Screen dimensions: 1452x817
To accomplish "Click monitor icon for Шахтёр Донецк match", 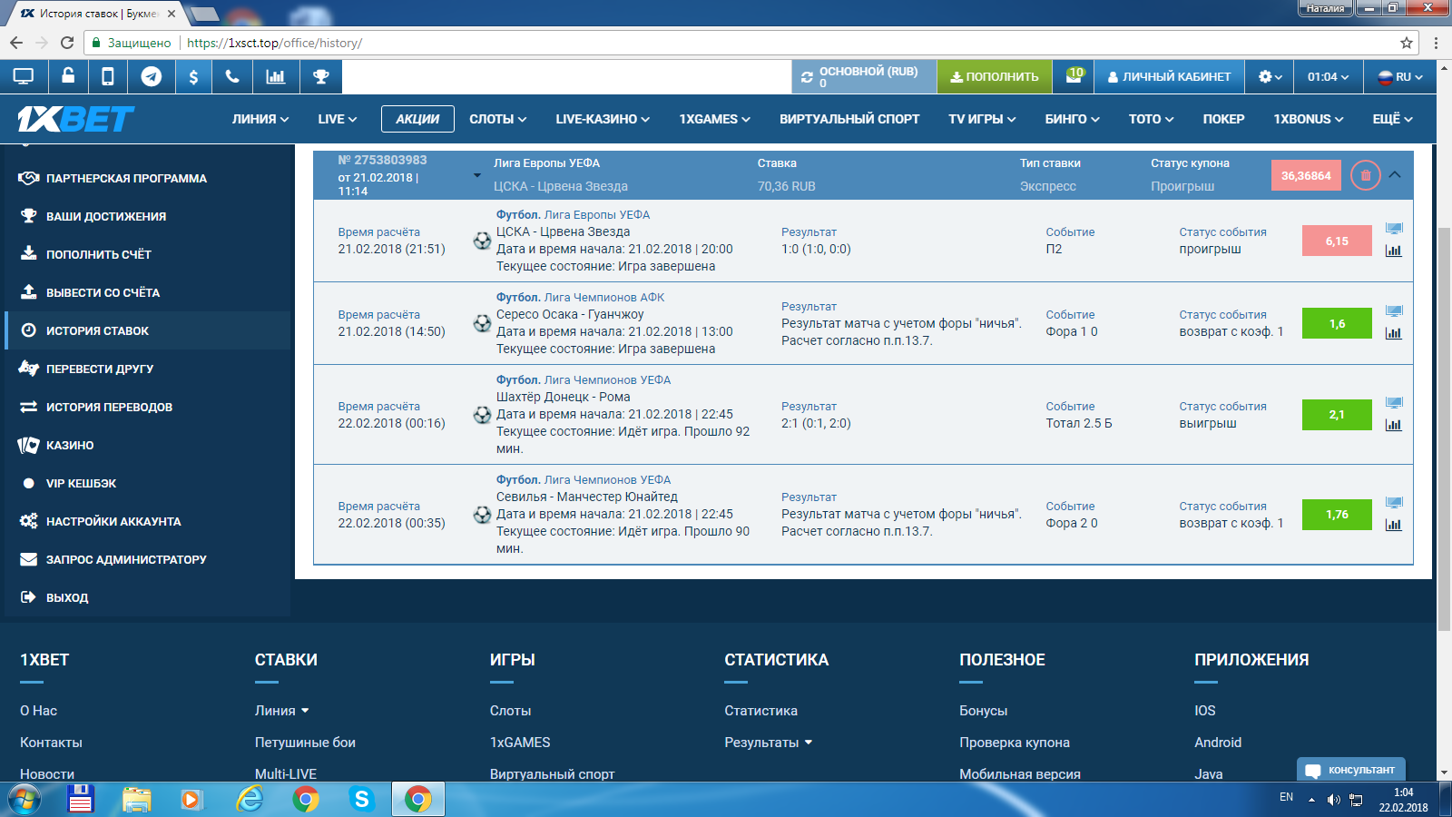I will click(x=1394, y=403).
